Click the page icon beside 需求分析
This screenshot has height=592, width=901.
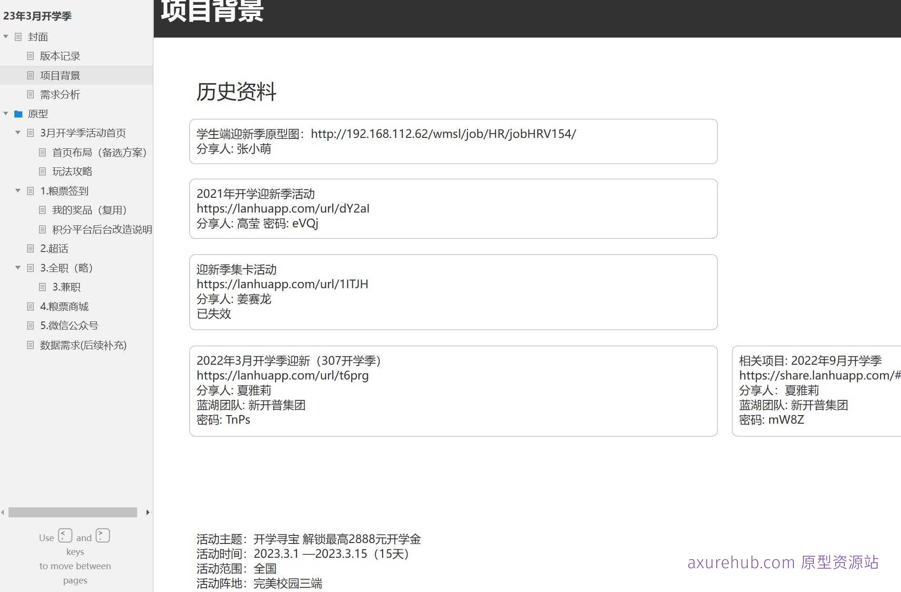click(30, 94)
